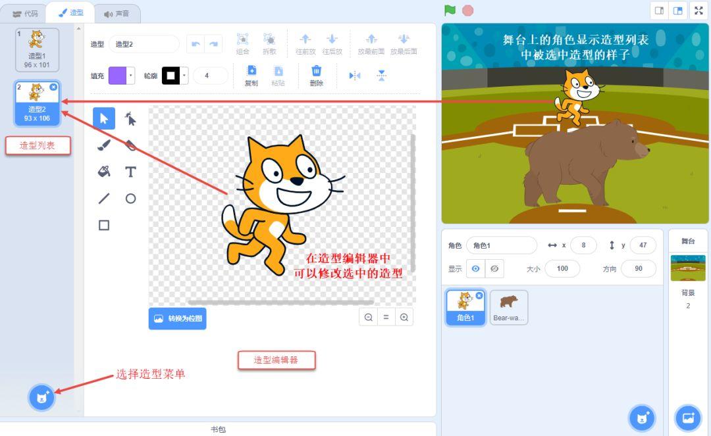Click the costume name field 造型2
This screenshot has height=436, width=711.
pyautogui.click(x=144, y=44)
